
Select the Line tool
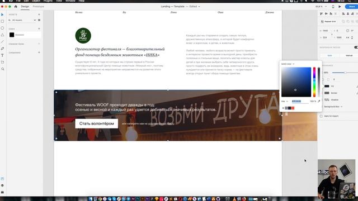[x=2, y=42]
